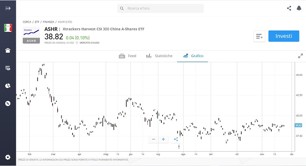Expand the chart to fullscreen with the arrows icon
Image resolution: width=306 pixels, height=166 pixels.
[300, 56]
